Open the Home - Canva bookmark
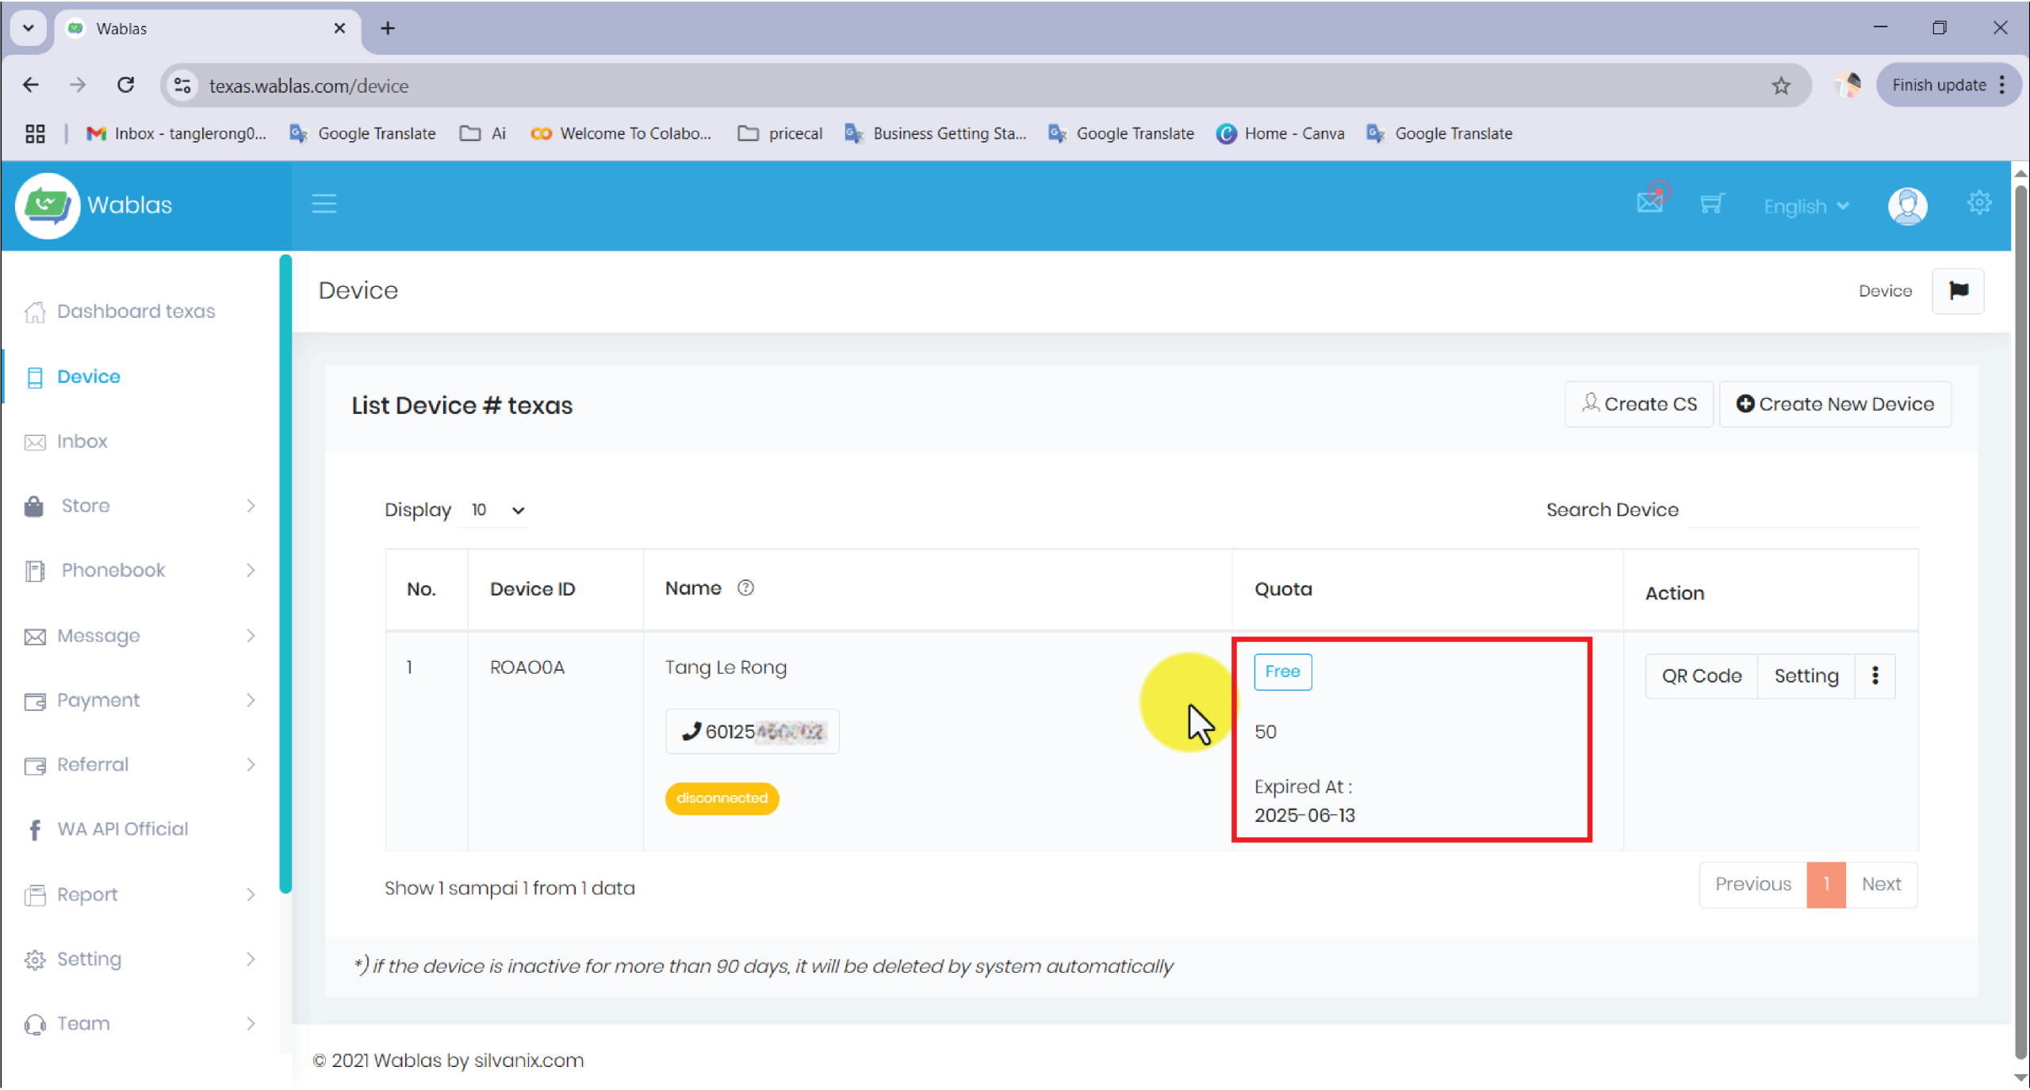The width and height of the screenshot is (2030, 1090). pyautogui.click(x=1280, y=133)
